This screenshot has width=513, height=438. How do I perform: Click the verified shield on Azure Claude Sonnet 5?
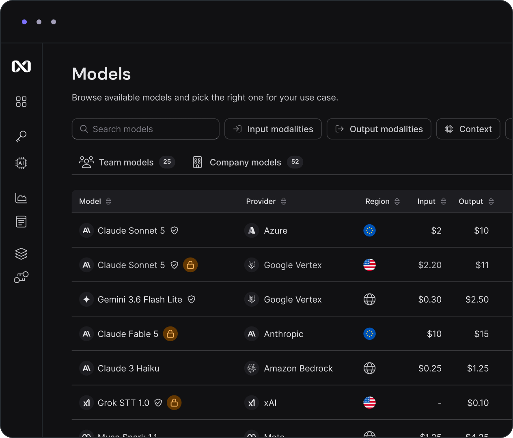click(175, 230)
